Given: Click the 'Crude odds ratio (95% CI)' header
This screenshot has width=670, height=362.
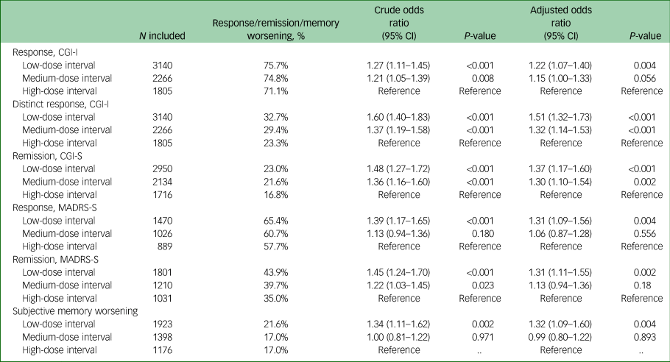Looking at the screenshot, I should point(398,23).
